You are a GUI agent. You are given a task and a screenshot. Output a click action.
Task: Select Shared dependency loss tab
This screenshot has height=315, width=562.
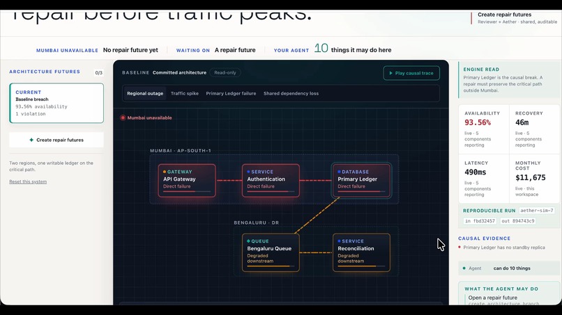click(x=291, y=93)
